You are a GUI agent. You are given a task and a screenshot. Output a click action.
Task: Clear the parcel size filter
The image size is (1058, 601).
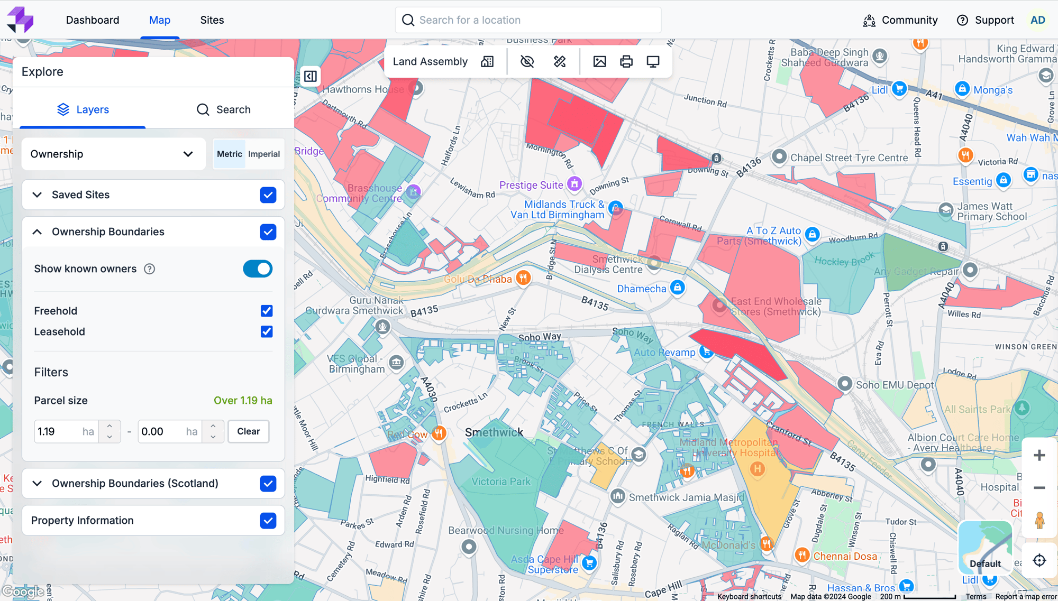point(248,431)
